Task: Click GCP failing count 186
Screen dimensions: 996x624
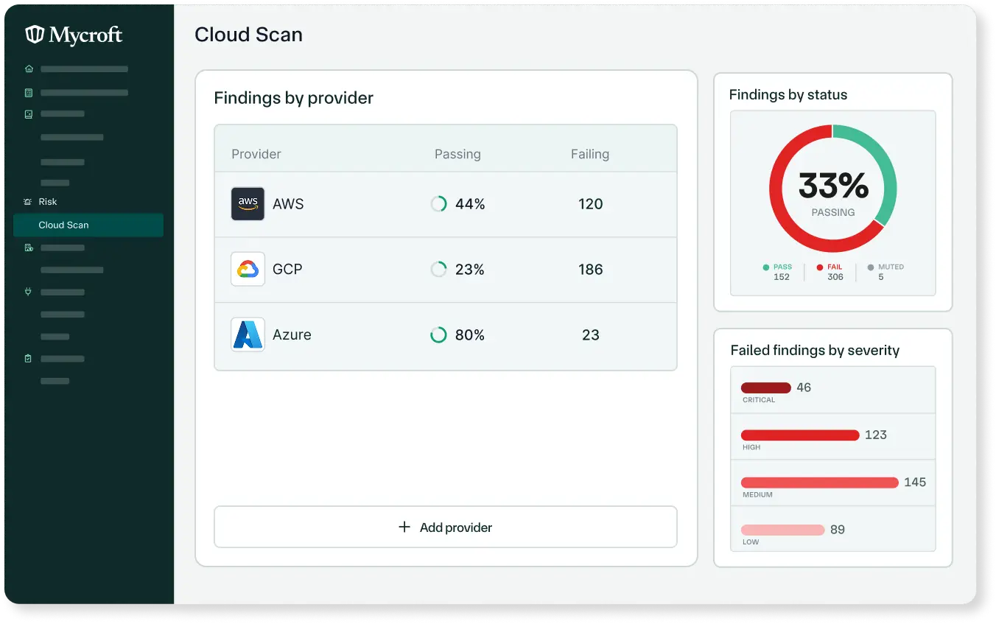Action: point(591,270)
